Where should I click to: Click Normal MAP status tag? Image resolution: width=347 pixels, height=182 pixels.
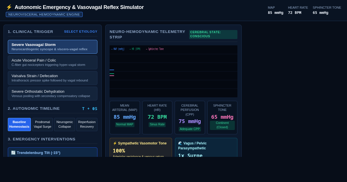pyautogui.click(x=125, y=125)
